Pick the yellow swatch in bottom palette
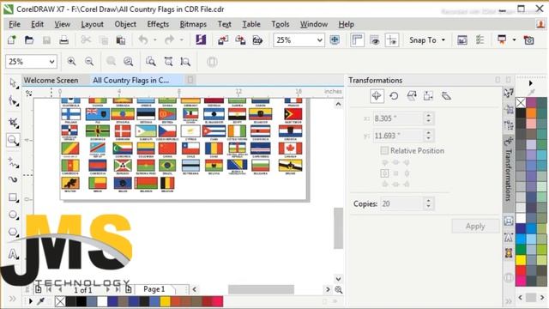 (165, 301)
